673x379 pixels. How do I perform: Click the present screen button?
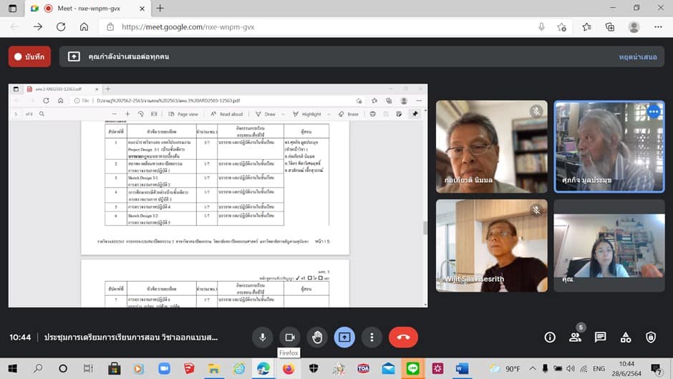click(x=344, y=337)
